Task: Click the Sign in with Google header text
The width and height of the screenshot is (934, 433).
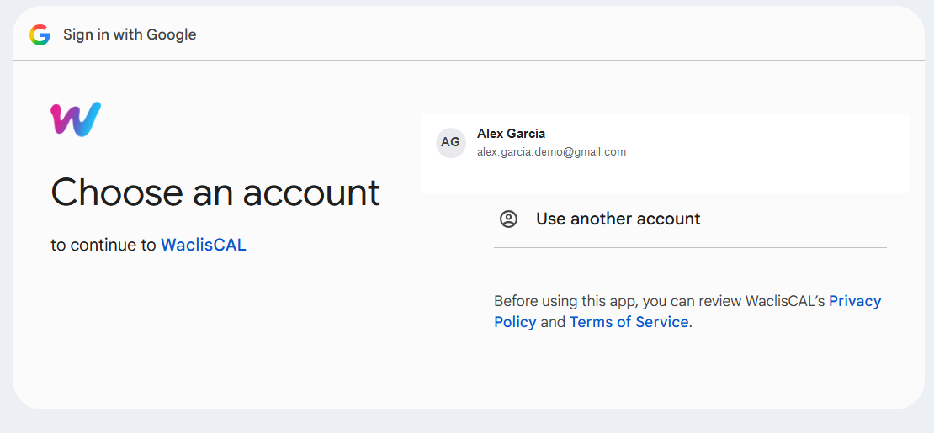Action: tap(130, 34)
